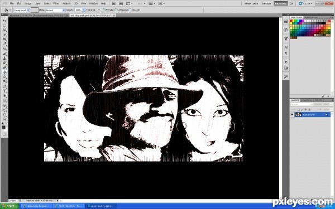Screen dimensions: 335x209
Task: Toggle the Anti-alias checkbox
Action: [104, 10]
